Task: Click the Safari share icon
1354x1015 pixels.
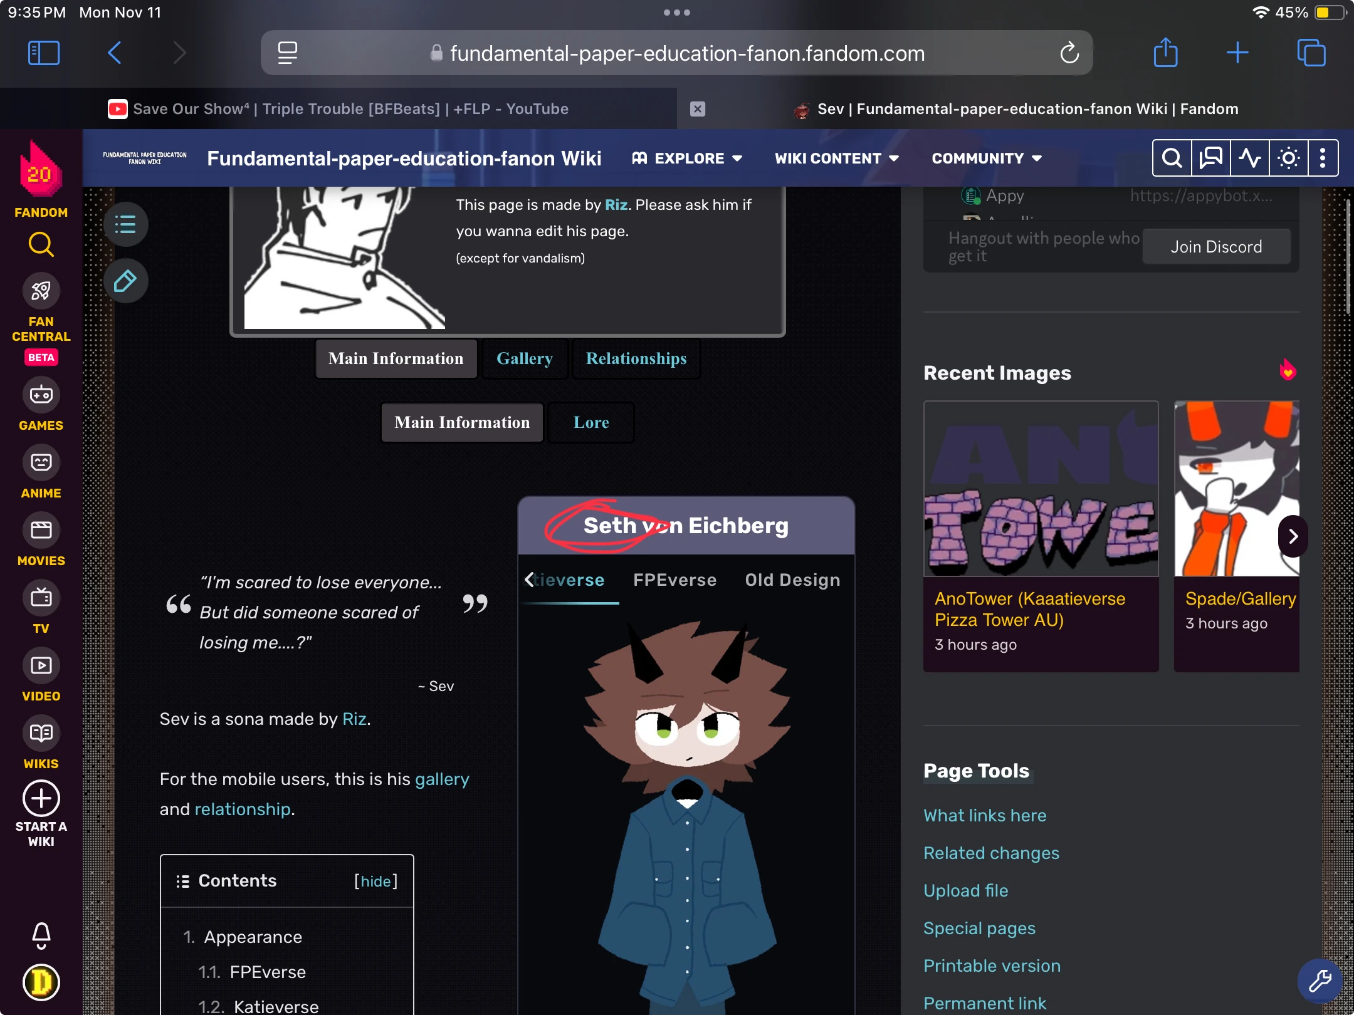Action: [1165, 53]
